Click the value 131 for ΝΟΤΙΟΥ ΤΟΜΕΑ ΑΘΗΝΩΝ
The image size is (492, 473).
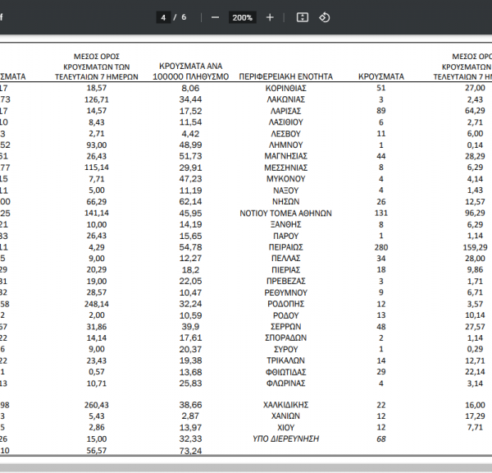tap(381, 213)
